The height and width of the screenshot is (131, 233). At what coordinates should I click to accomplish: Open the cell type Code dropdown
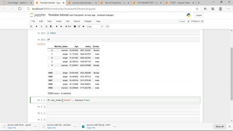coord(95,27)
